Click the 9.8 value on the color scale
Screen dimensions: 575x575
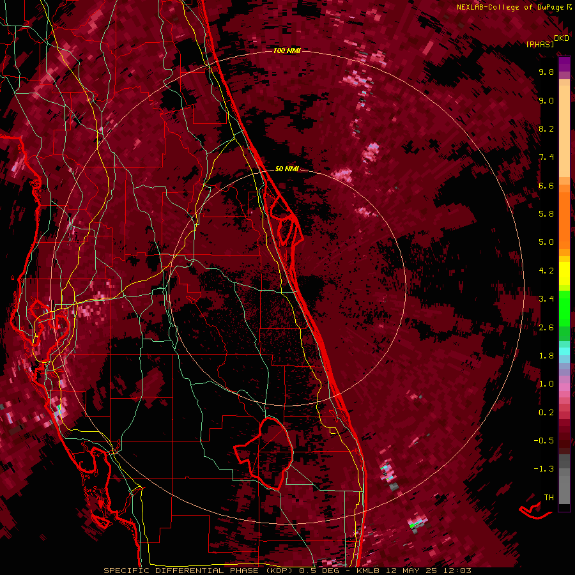(x=546, y=72)
